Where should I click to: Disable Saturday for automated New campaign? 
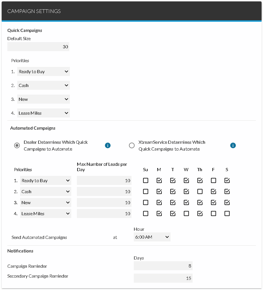(x=227, y=202)
